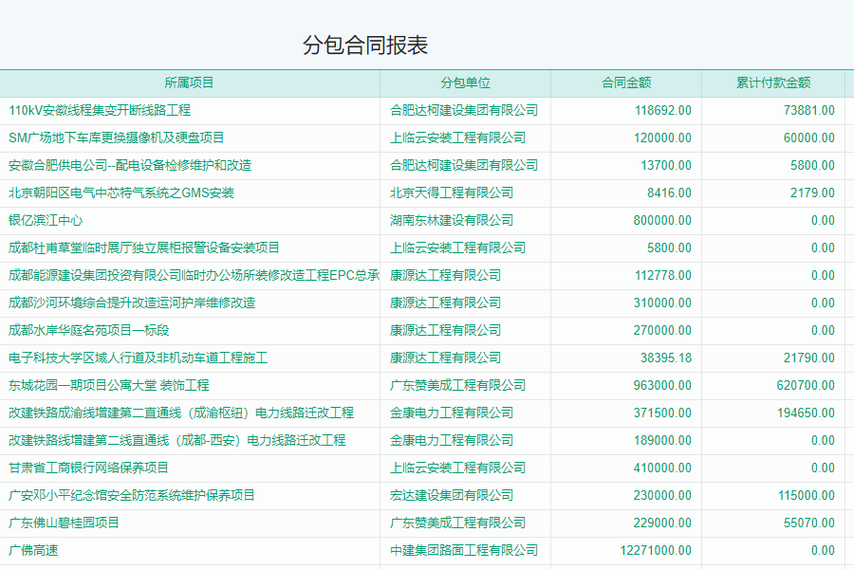Click contract amount 120000.00

662,138
